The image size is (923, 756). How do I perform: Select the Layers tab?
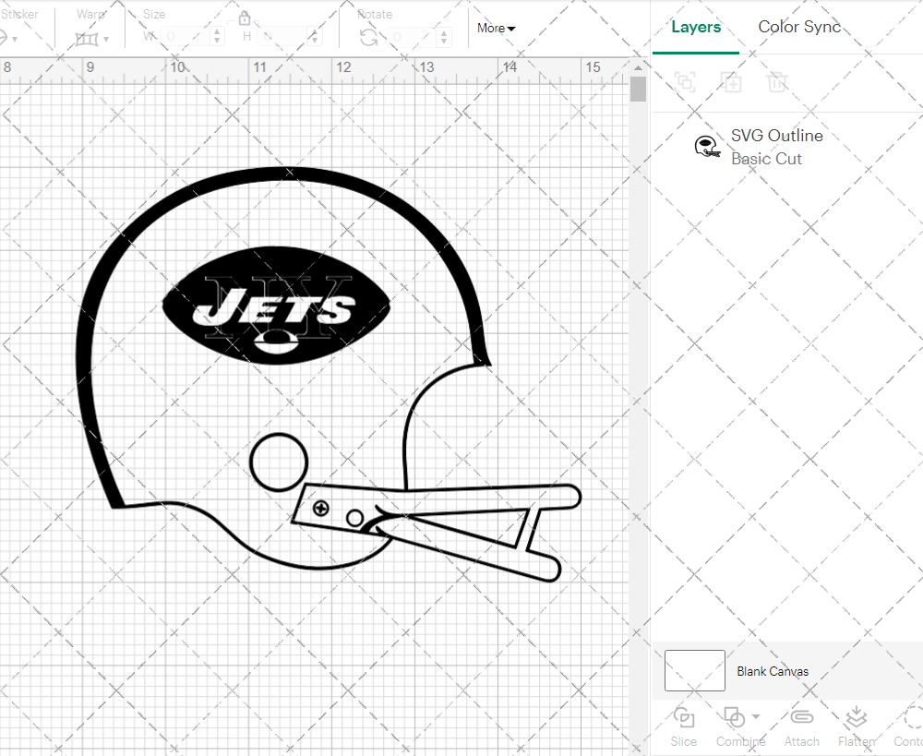pyautogui.click(x=696, y=27)
